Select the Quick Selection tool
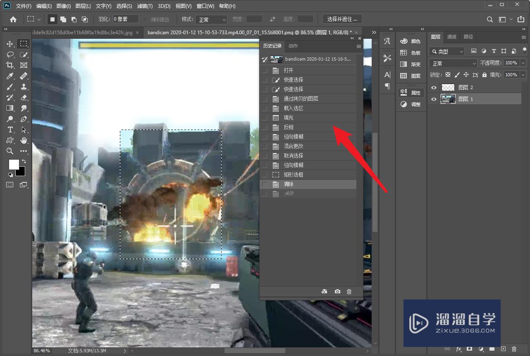Screen dimensions: 530x356 [x=24, y=54]
